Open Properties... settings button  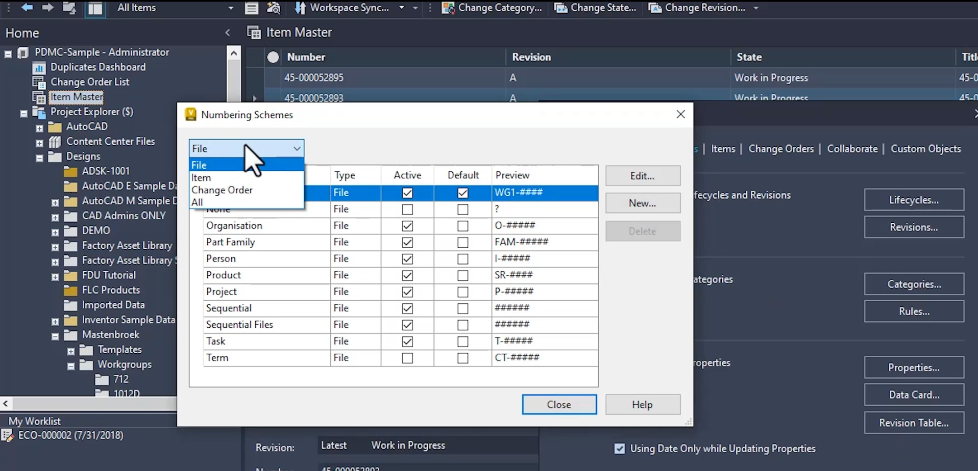914,368
